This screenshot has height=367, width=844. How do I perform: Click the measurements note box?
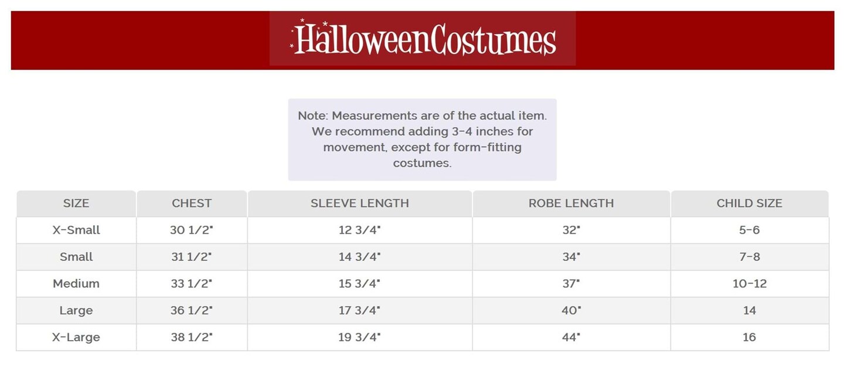click(422, 140)
